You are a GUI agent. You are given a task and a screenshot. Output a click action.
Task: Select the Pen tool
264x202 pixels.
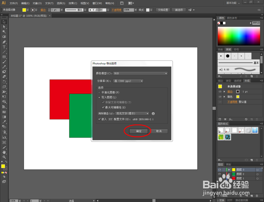pos(4,42)
